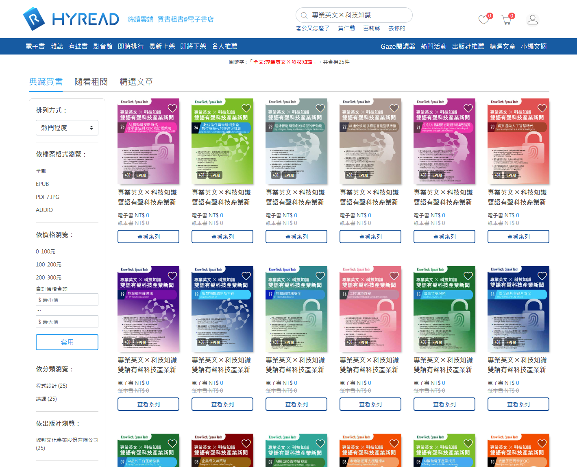Screen dimensions: 577x467
Task: Click heart icon on book issue 06
Action: coord(394,443)
